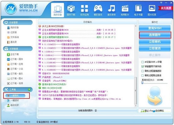Select the 设备ECID log row
This screenshot has width=174, height=125.
86,73
